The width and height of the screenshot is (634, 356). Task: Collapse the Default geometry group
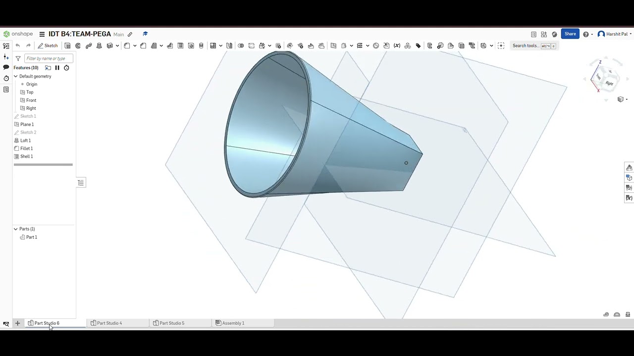click(x=15, y=76)
